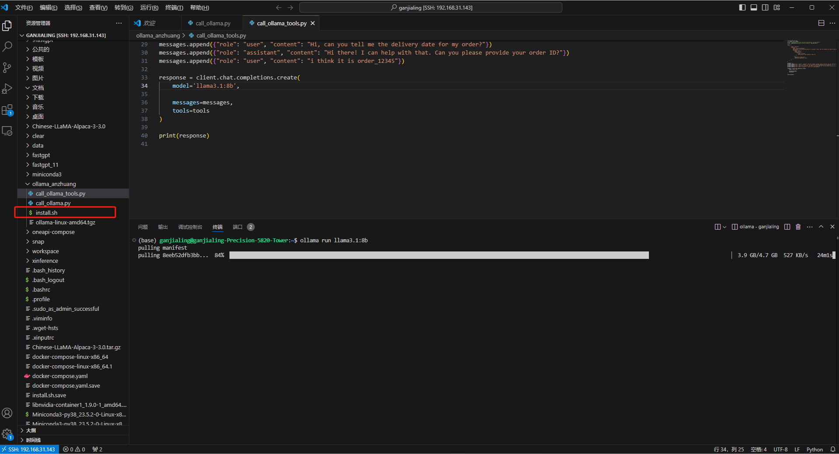The width and height of the screenshot is (839, 454).
Task: Open Explorer views and more actions menu
Action: pyautogui.click(x=119, y=23)
